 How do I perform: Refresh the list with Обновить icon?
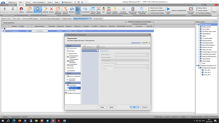click(x=72, y=10)
